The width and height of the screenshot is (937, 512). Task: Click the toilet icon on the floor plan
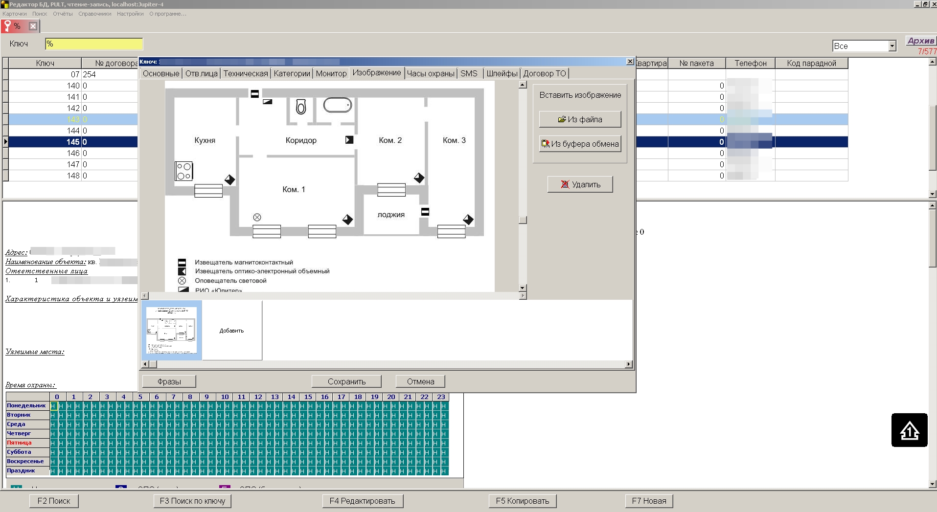(301, 107)
